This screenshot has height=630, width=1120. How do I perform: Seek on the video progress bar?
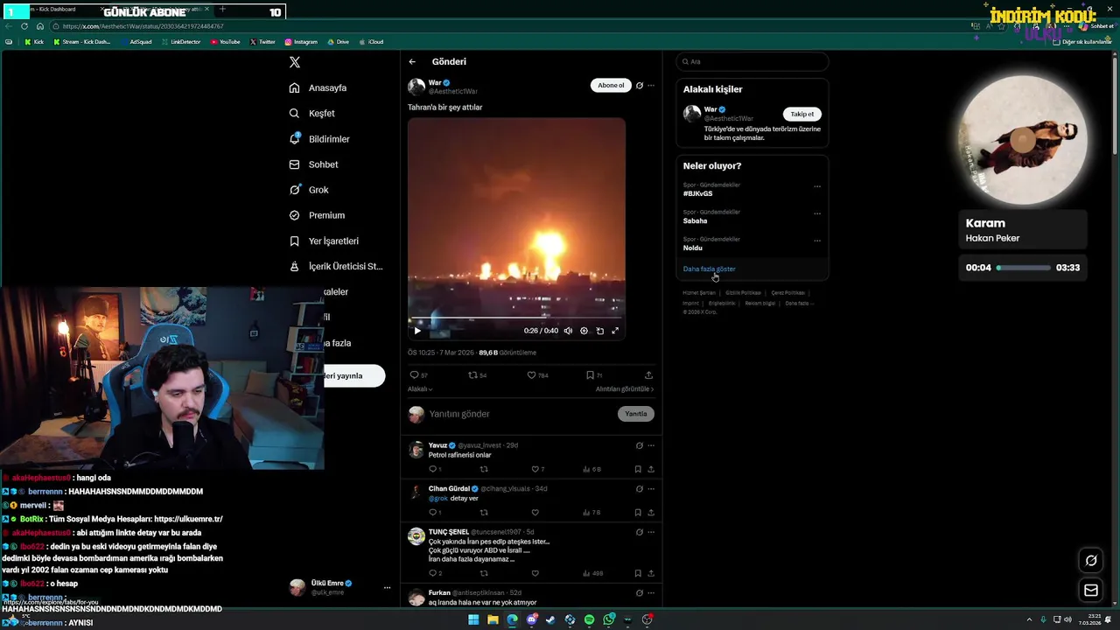516,318
